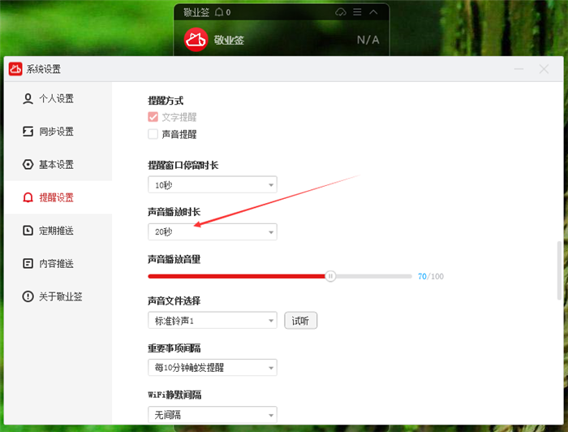568x432 pixels.
Task: Click the document icon beside 内容推送
Action: click(x=28, y=263)
